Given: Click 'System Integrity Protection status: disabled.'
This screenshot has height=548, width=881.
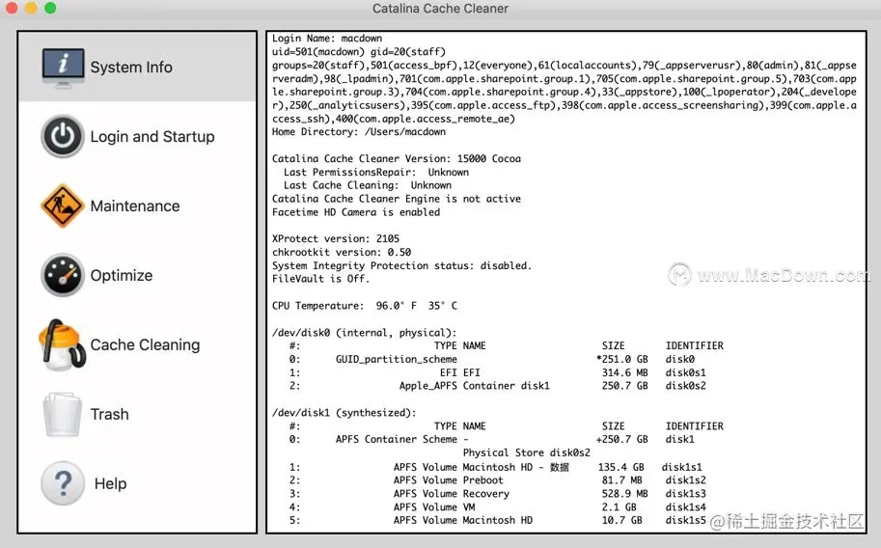Looking at the screenshot, I should (x=401, y=265).
